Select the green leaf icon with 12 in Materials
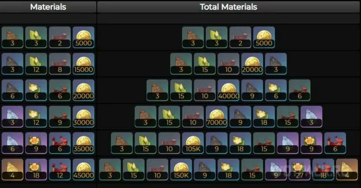Viewport: 361px width, 188px height. coord(36,64)
